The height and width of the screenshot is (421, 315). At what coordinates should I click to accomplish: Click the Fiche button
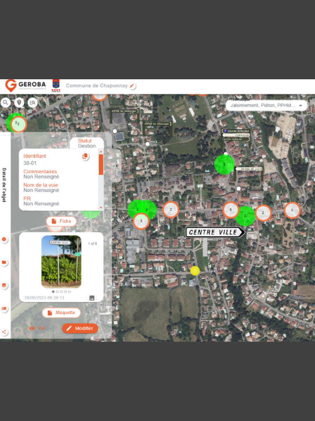(x=61, y=221)
